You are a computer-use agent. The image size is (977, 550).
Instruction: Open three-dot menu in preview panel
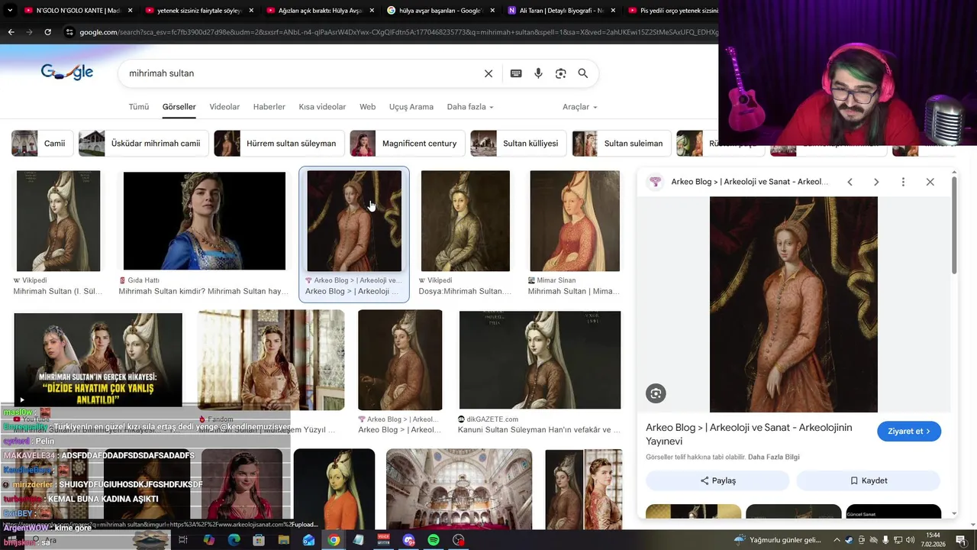coord(903,182)
